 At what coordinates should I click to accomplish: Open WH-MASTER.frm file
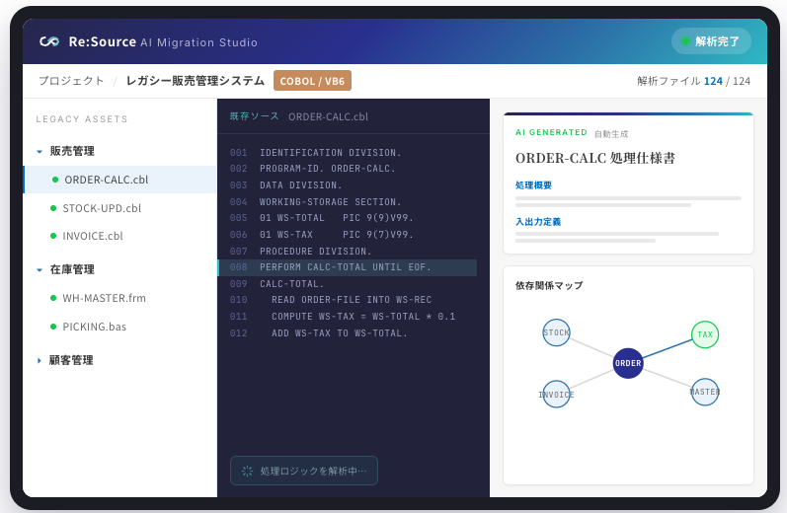(x=105, y=298)
